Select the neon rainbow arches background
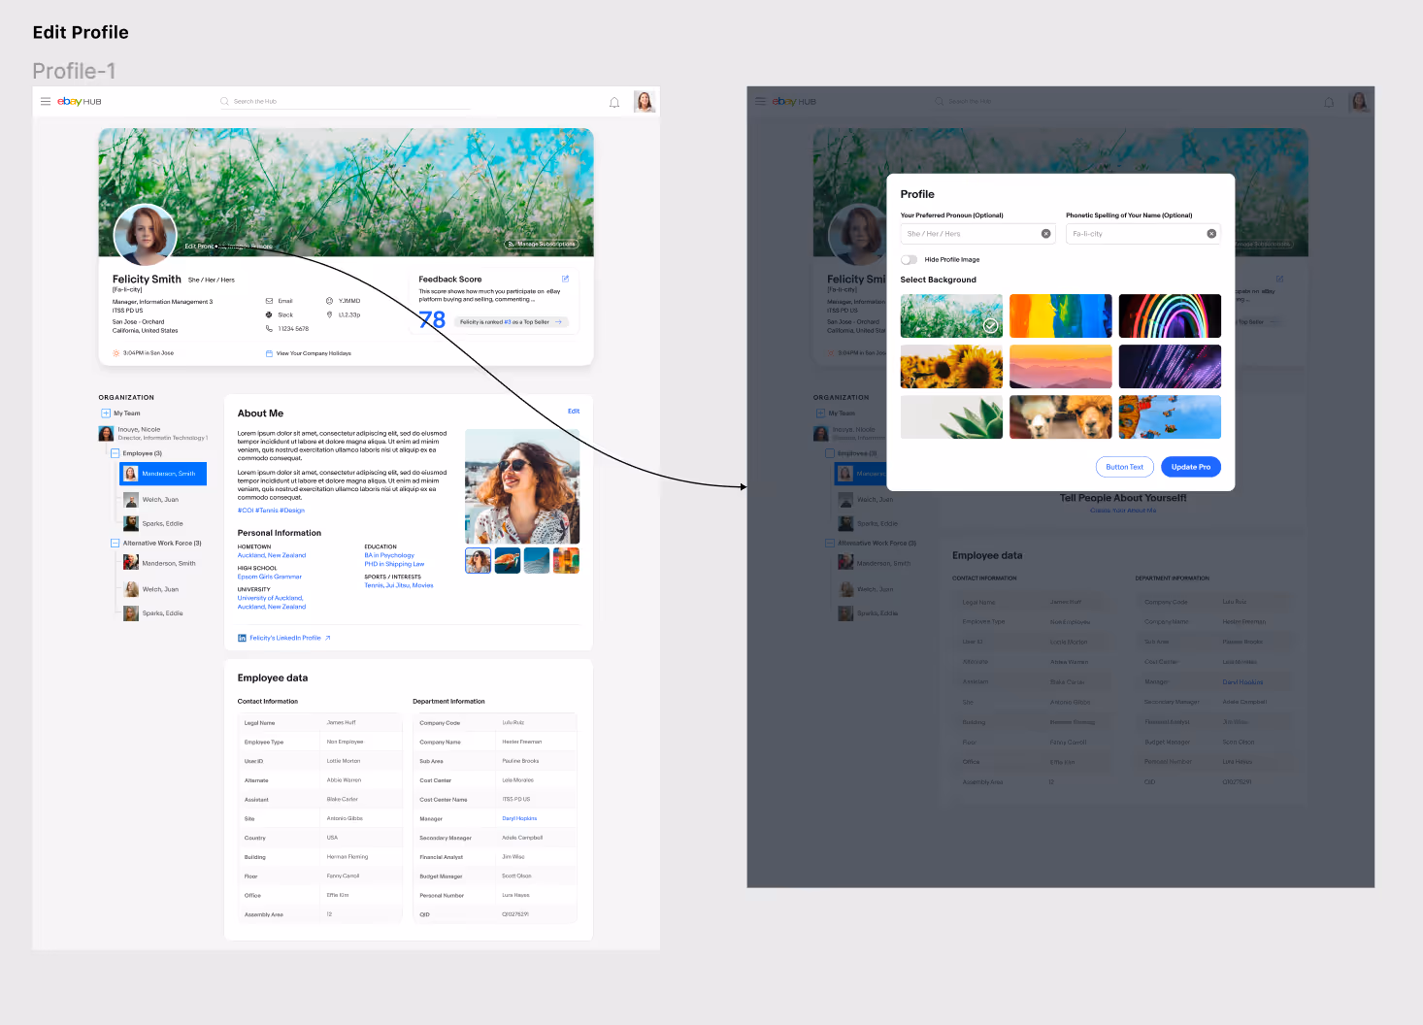Image resolution: width=1423 pixels, height=1025 pixels. 1170,316
